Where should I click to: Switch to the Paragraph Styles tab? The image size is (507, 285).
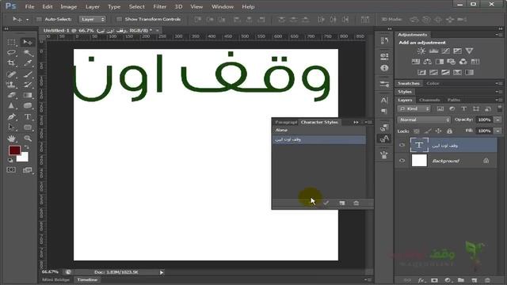[286, 122]
